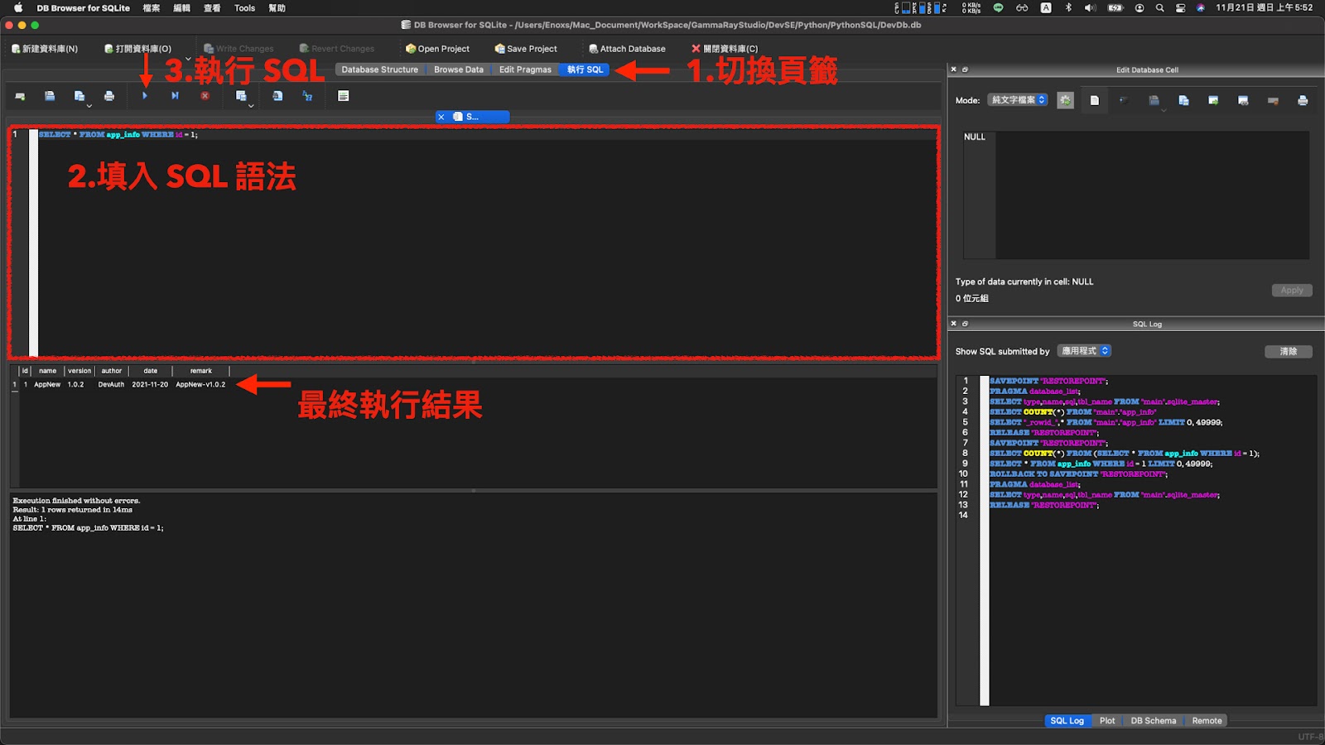
Task: Click the remark column header in results
Action: 200,371
